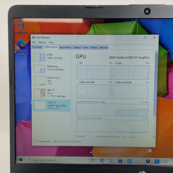This screenshot has width=173, height=173.
Task: Switch to the Details tab
Action: [94, 47]
